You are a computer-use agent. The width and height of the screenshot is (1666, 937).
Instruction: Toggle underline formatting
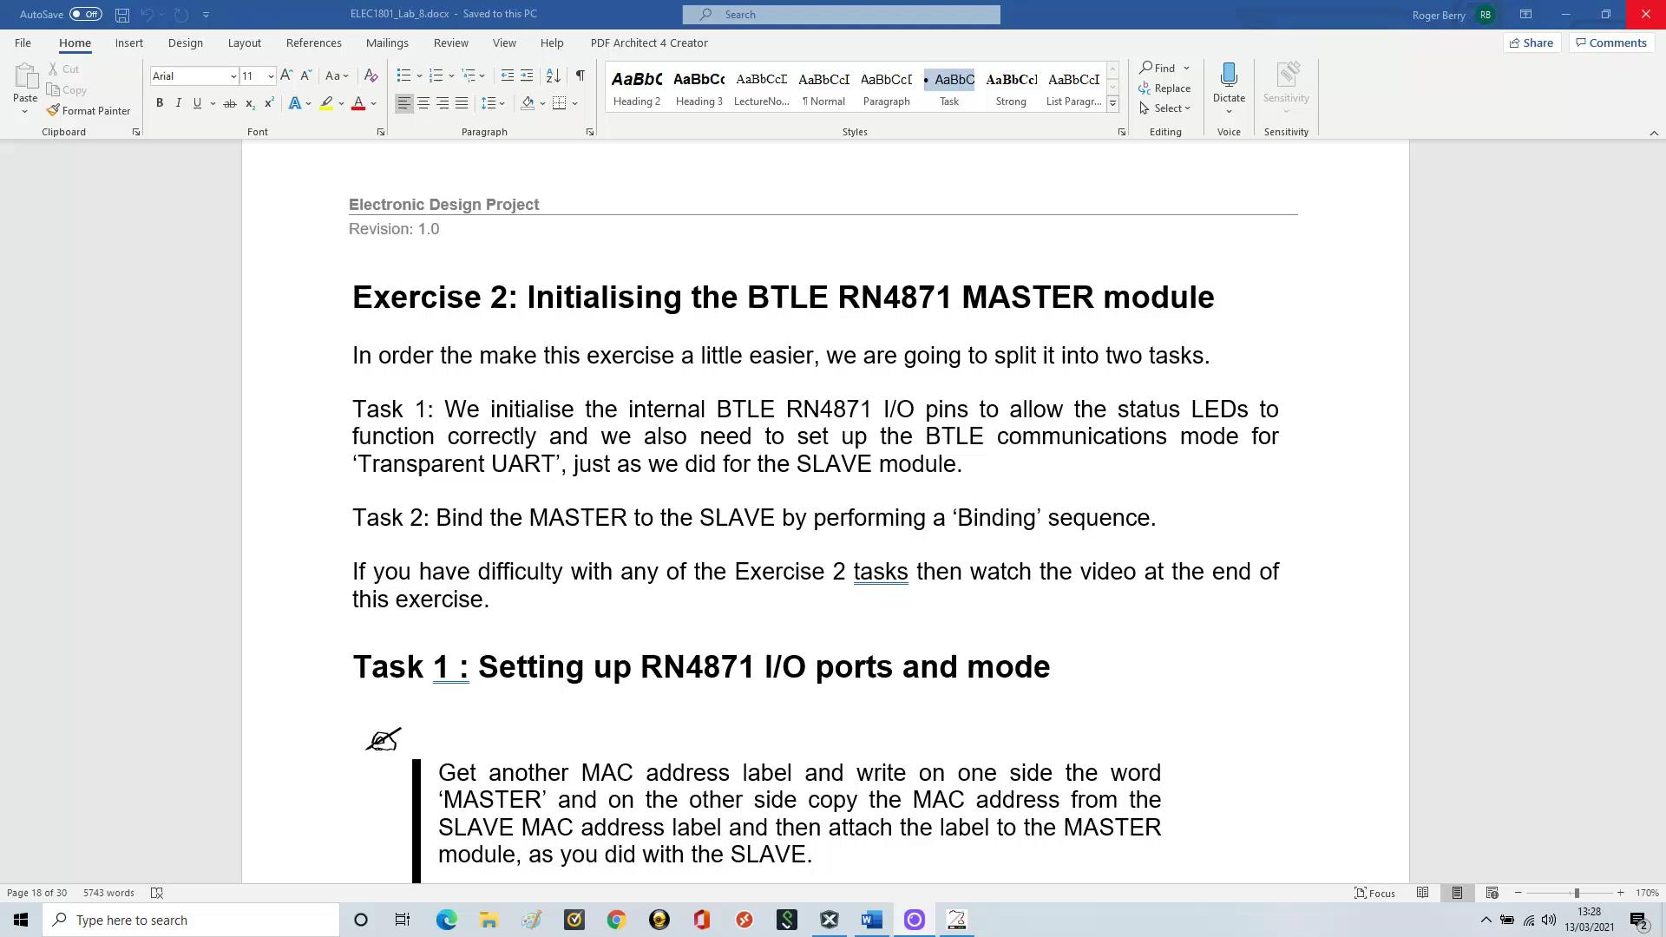coord(197,102)
